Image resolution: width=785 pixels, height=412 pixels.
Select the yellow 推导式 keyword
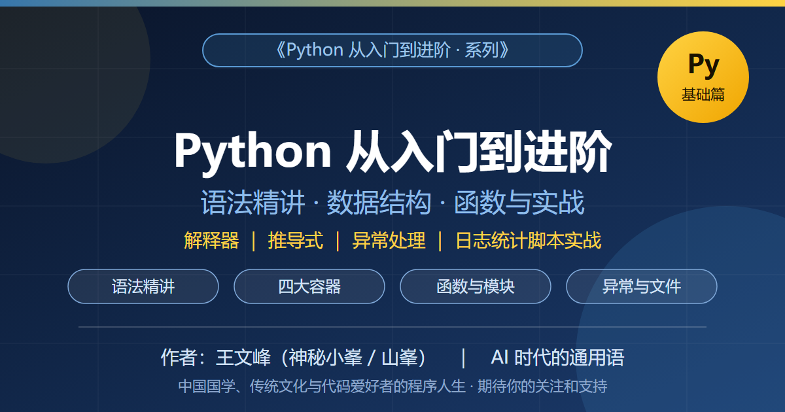(295, 241)
